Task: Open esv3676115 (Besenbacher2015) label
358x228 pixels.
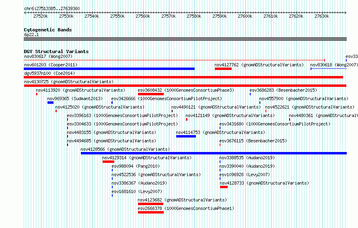Action: tap(253, 141)
